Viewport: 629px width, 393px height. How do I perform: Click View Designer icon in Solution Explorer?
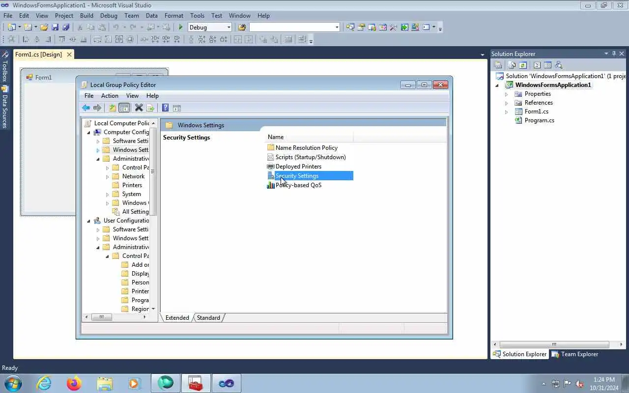[547, 65]
